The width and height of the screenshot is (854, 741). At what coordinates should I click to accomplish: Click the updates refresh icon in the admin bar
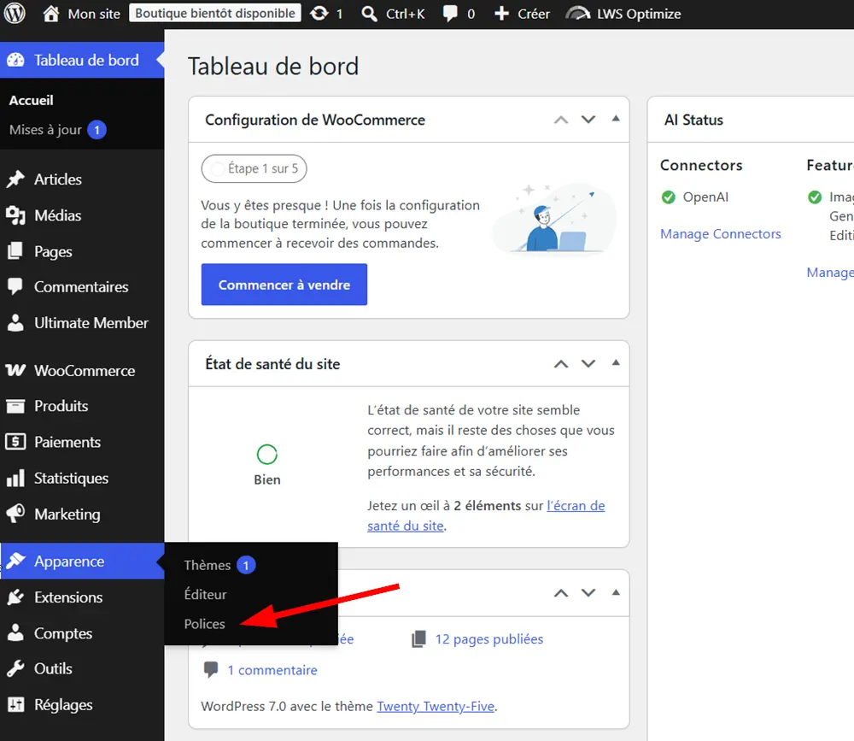[x=319, y=14]
